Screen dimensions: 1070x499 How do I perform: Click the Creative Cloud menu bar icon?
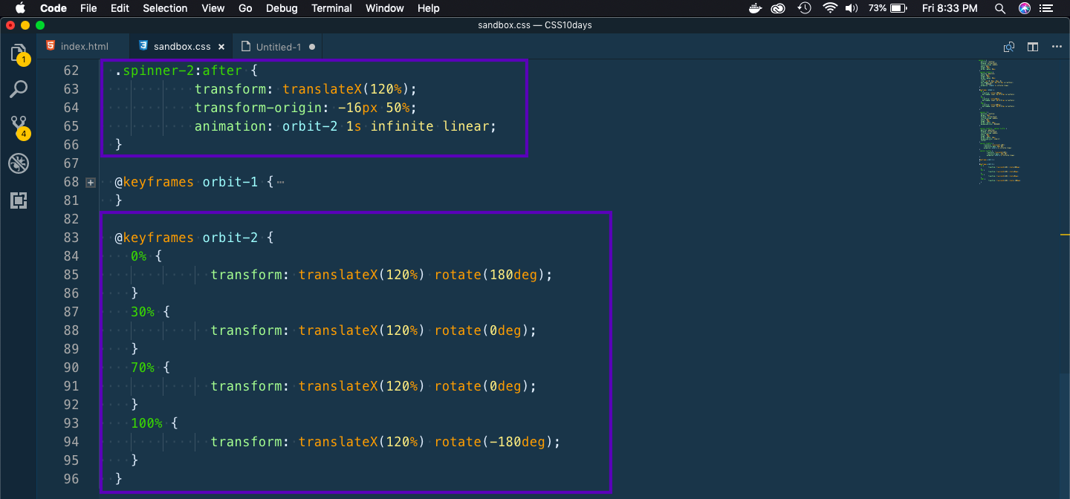coord(779,8)
